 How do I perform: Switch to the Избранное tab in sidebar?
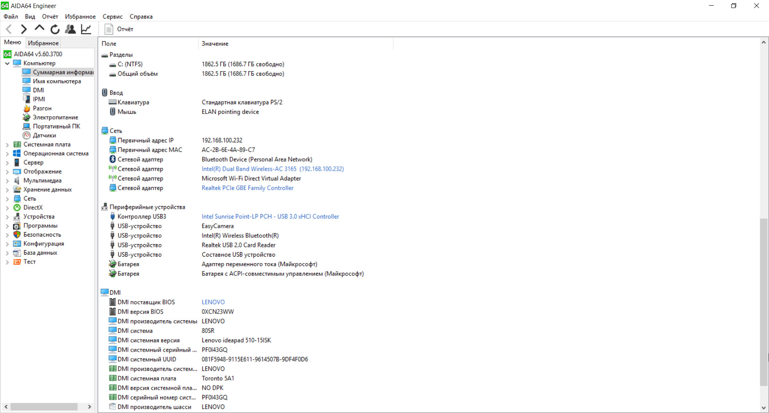(43, 43)
